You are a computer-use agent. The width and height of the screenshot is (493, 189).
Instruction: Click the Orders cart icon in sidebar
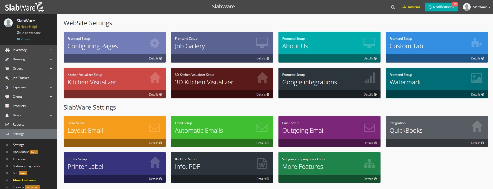click(x=7, y=69)
